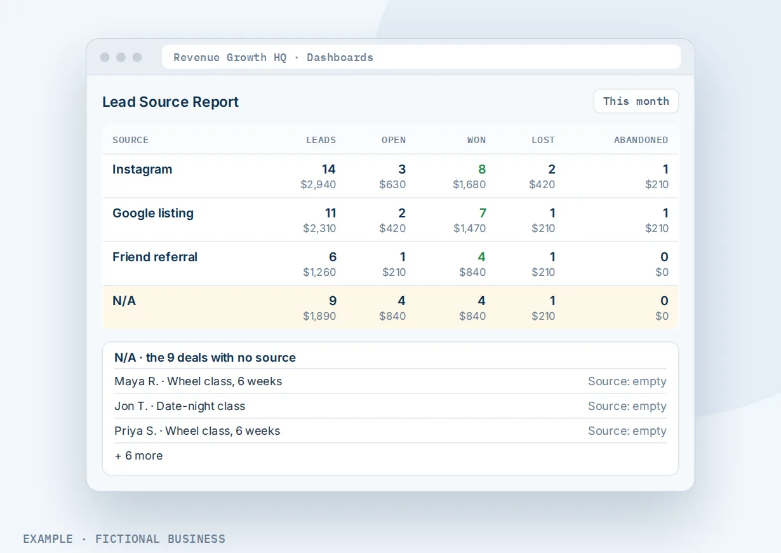Click Instagram won count 8
This screenshot has height=553, width=781.
point(482,169)
